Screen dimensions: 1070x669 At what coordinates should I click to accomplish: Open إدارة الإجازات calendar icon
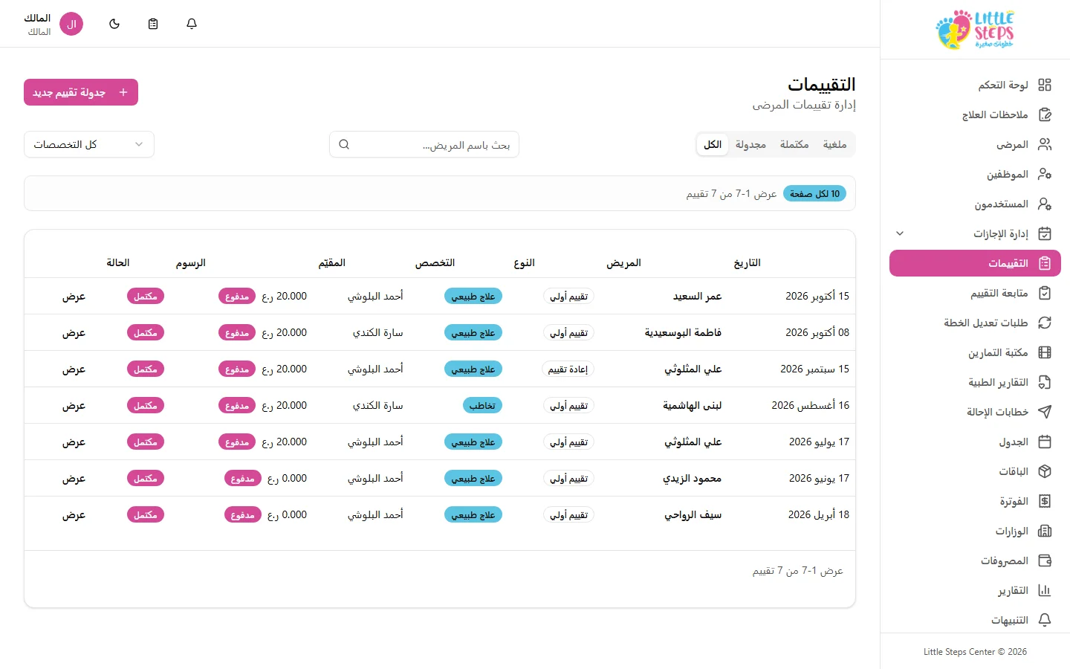pyautogui.click(x=1045, y=233)
